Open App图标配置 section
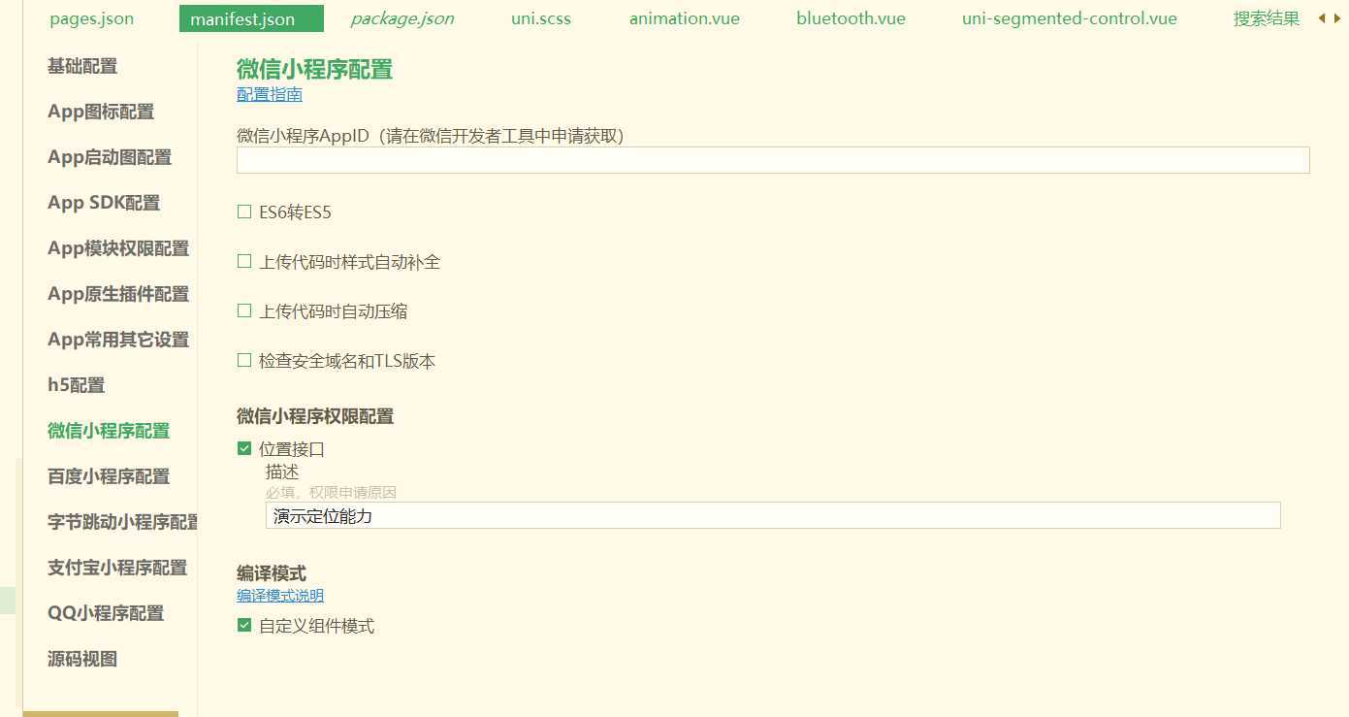Image resolution: width=1349 pixels, height=717 pixels. click(x=101, y=112)
